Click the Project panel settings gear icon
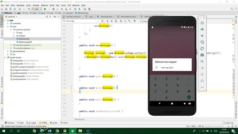The image size is (238, 134). pos(55,16)
